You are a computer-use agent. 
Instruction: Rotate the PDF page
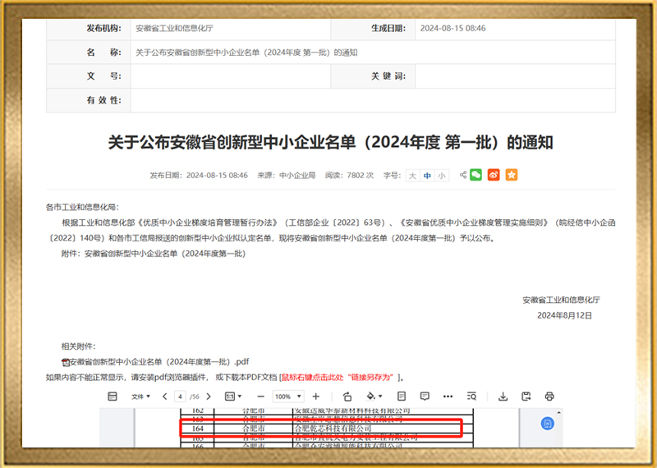click(x=347, y=397)
